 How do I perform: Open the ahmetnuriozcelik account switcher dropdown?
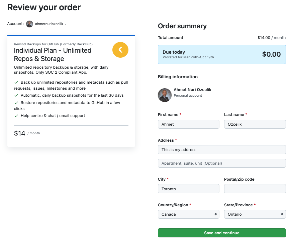pos(51,24)
